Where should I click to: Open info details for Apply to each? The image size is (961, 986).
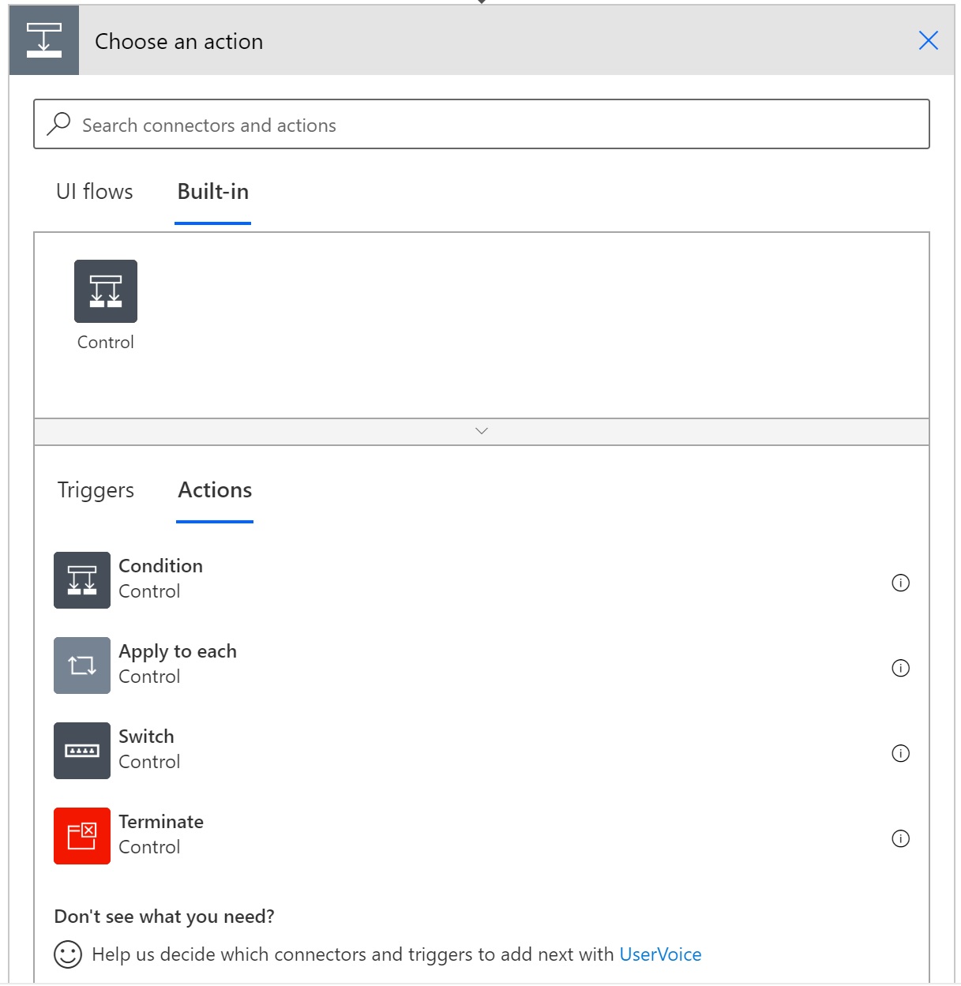tap(900, 668)
